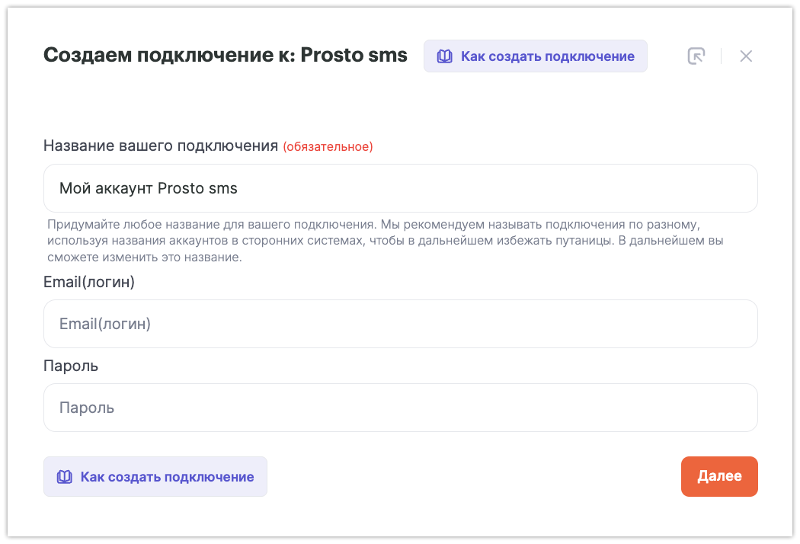Click the "Email(логин)" label above the field
Image resolution: width=800 pixels, height=544 pixels.
click(89, 282)
